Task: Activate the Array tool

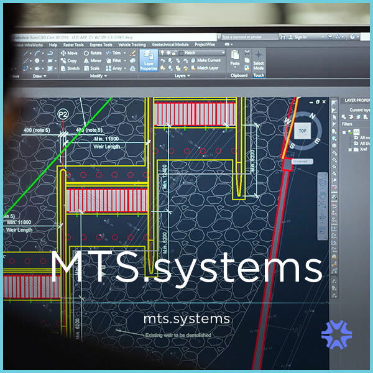Action: [x=114, y=68]
